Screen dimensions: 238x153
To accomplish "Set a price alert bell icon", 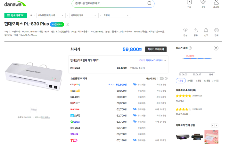I will pyautogui.click(x=216, y=48).
